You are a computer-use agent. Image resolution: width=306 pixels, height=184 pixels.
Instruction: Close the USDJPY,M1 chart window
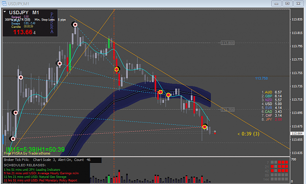pyautogui.click(x=298, y=3)
